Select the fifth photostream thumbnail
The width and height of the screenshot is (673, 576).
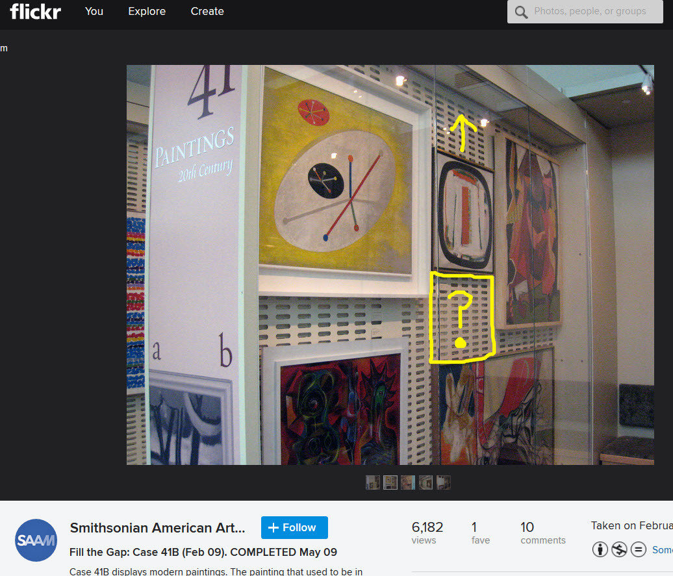pyautogui.click(x=444, y=482)
